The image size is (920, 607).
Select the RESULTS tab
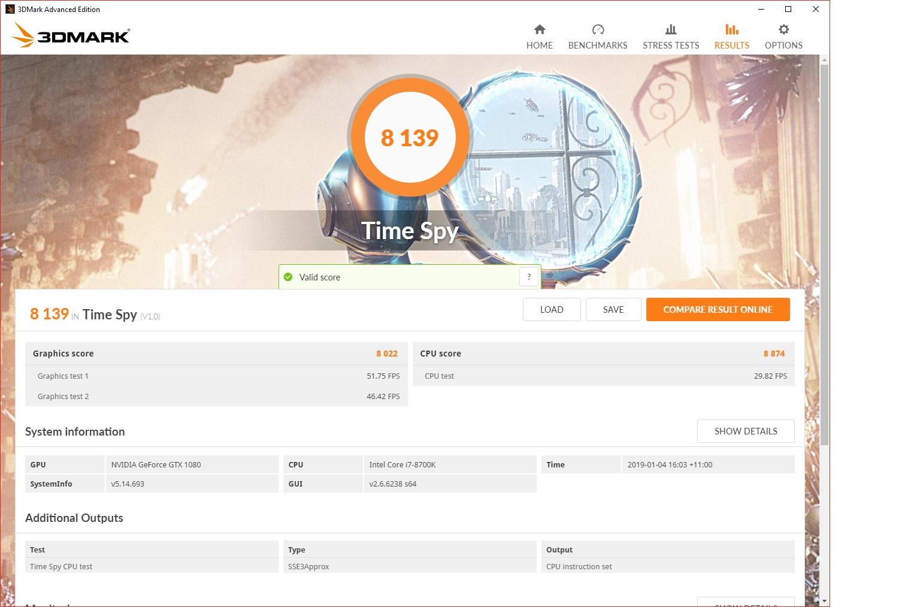(x=731, y=37)
